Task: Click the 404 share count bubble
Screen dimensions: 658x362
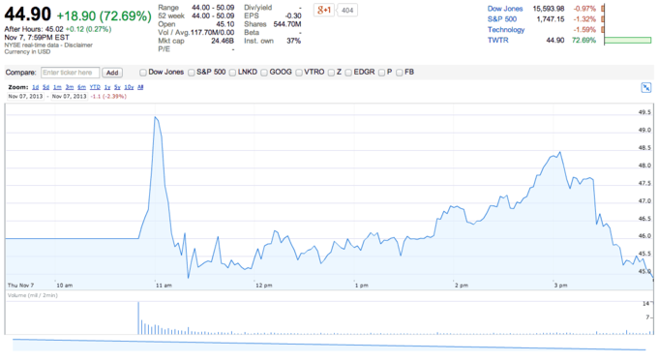Action: click(347, 10)
